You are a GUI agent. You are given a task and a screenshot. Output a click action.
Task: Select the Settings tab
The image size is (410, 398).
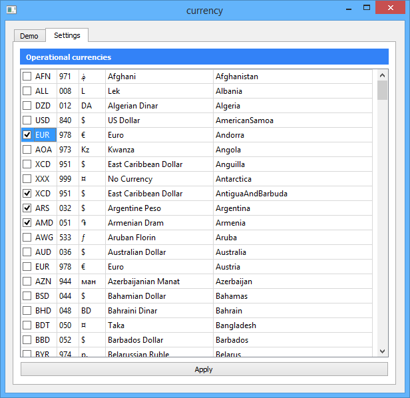[67, 35]
